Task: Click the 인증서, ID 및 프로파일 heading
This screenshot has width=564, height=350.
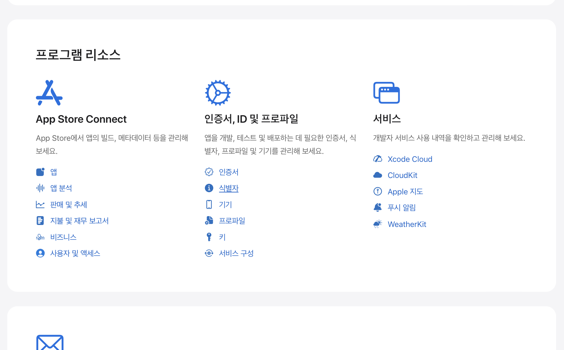Action: pos(251,119)
